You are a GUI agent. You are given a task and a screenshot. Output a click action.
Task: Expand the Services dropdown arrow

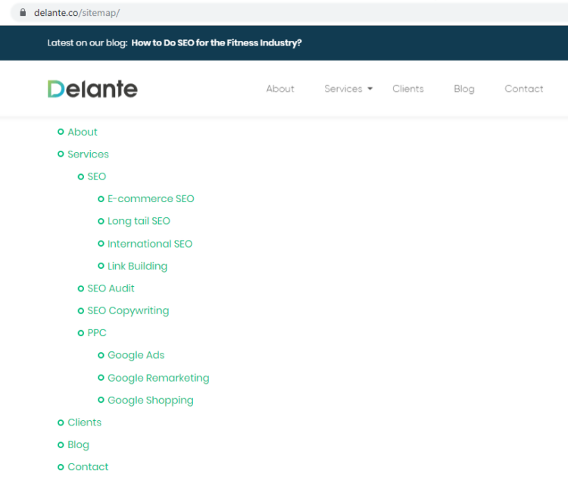[x=370, y=89]
